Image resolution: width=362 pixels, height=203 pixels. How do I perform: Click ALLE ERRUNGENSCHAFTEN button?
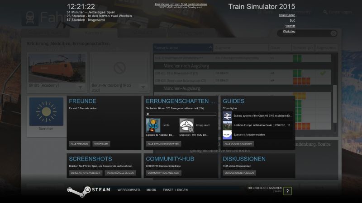(163, 144)
